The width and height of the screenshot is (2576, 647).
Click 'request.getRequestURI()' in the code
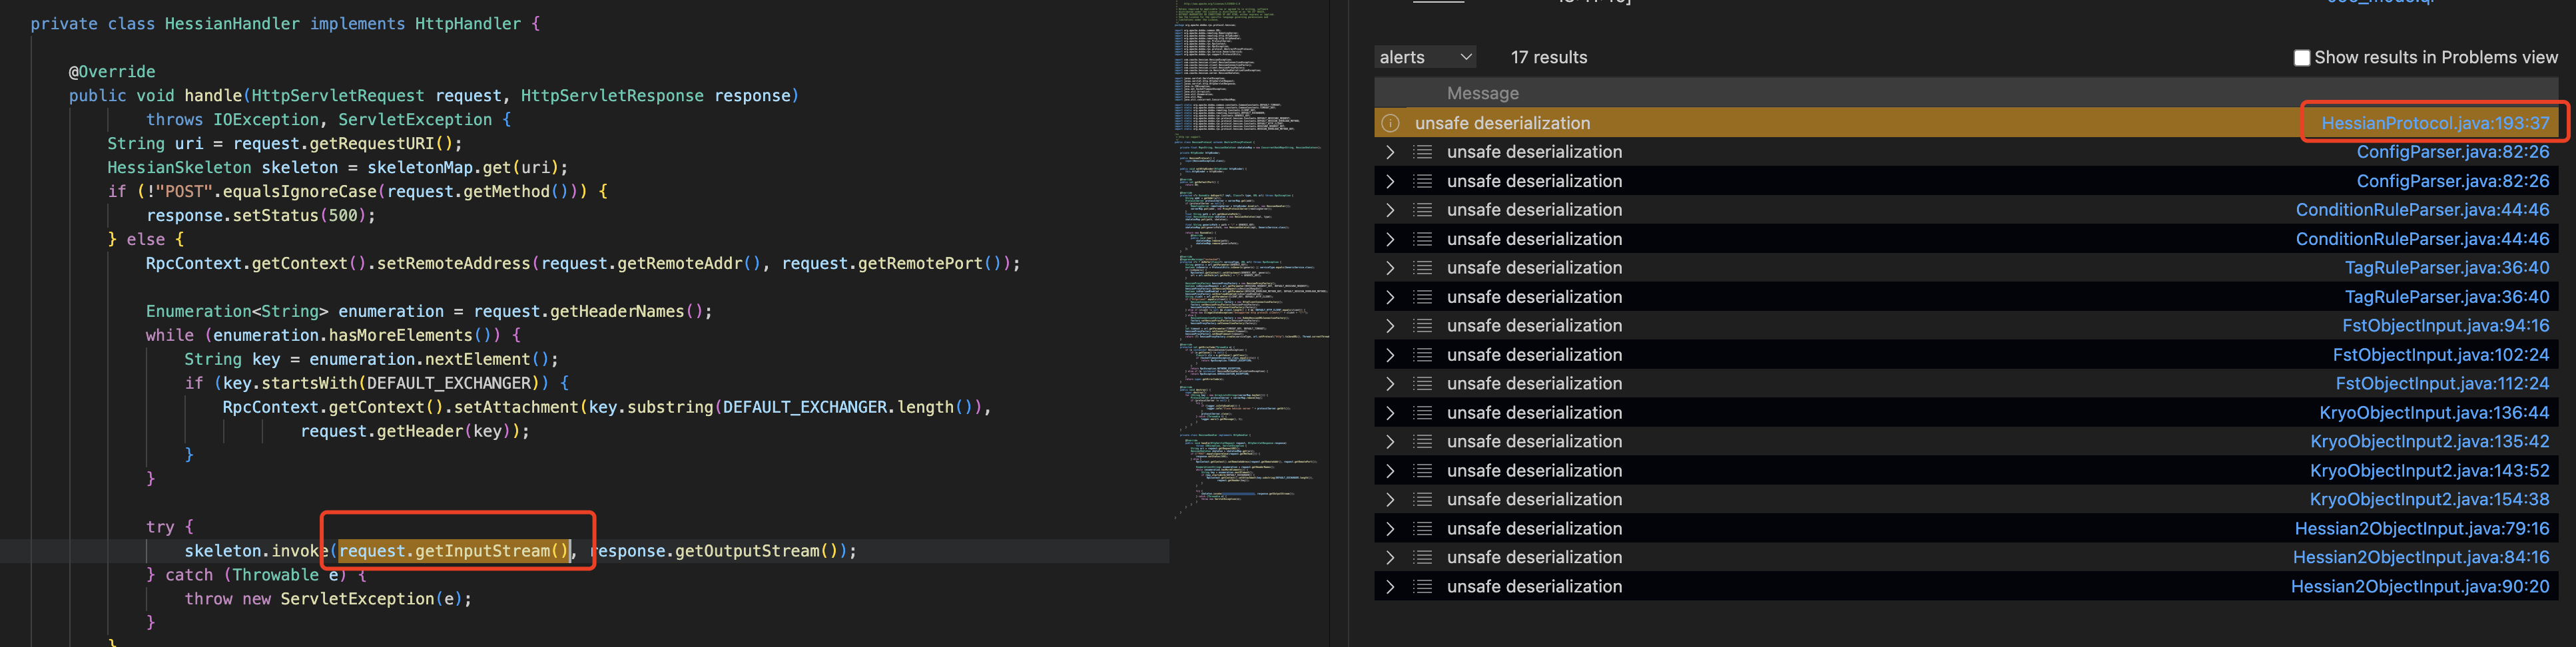343,144
